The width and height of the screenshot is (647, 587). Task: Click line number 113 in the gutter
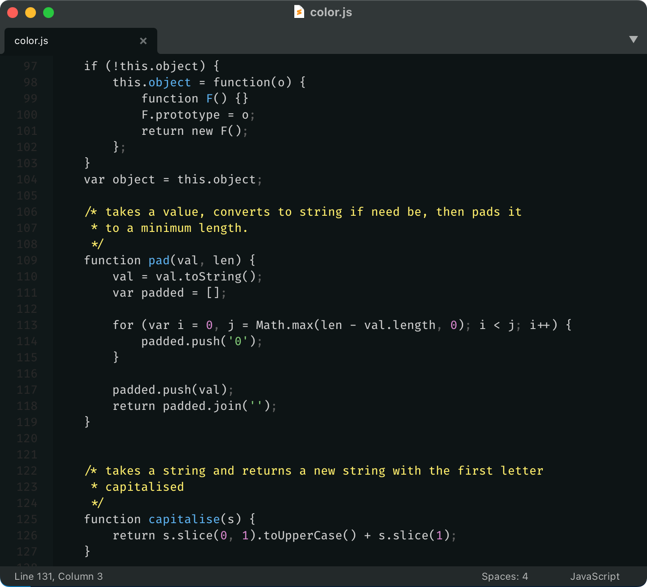27,325
